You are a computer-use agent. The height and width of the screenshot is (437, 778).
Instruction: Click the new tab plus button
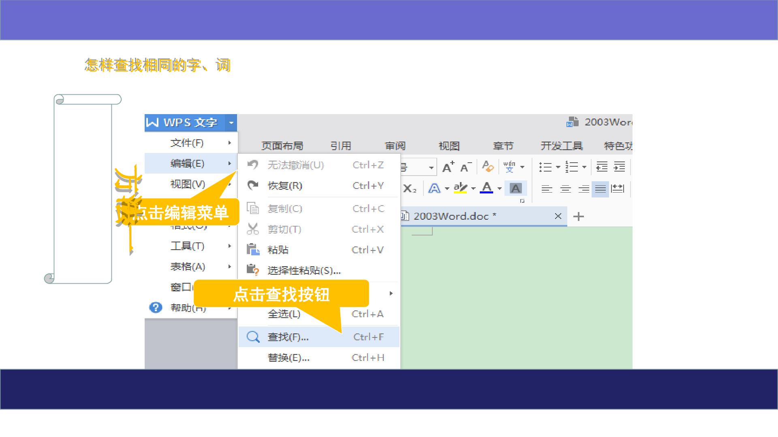click(579, 216)
